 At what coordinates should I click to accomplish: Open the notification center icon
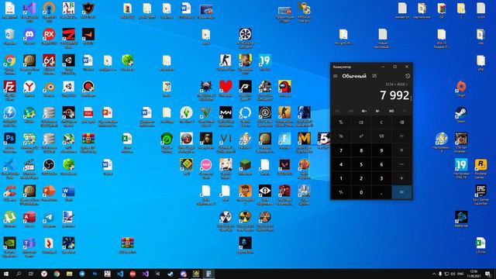(x=487, y=274)
